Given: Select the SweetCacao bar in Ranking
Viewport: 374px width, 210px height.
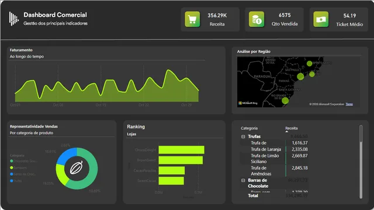Looking at the screenshot, I should (171, 181).
